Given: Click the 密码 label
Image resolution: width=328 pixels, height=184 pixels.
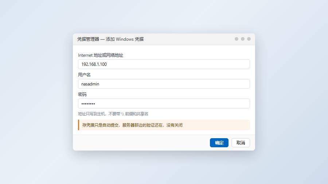Looking at the screenshot, I should point(82,94).
